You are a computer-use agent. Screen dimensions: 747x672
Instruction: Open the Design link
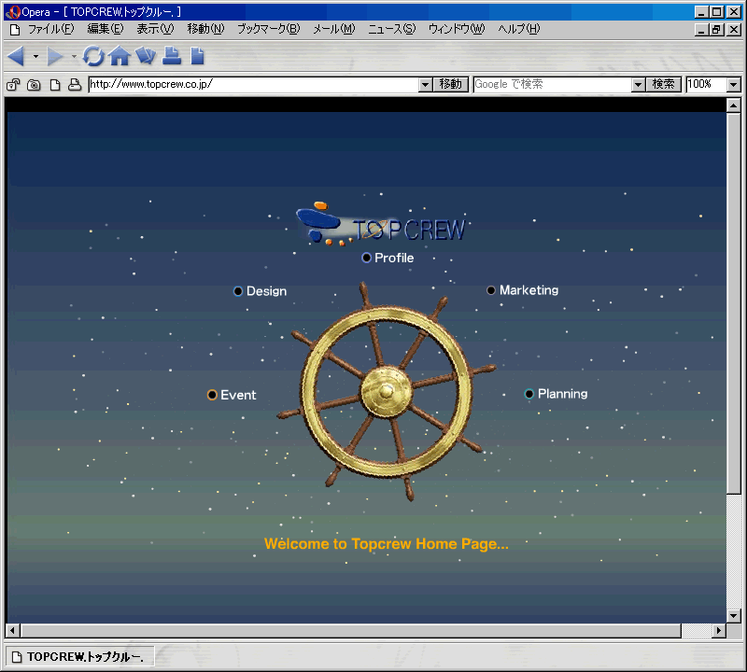coord(266,291)
